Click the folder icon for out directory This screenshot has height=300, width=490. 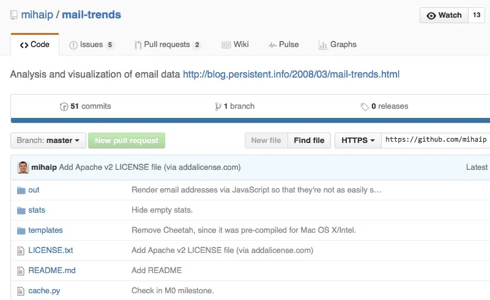21,190
